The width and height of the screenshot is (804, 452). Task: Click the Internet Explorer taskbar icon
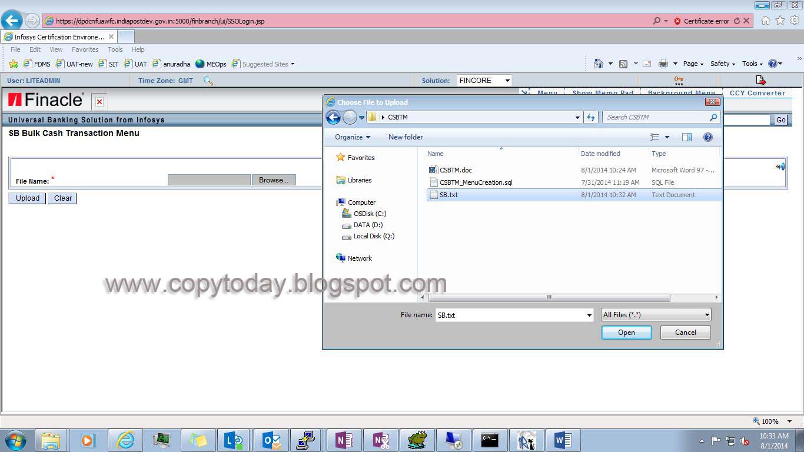(x=125, y=440)
